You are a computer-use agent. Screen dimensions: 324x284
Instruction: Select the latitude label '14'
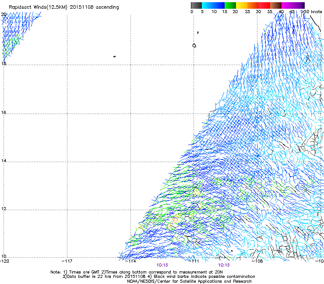click(x=4, y=161)
